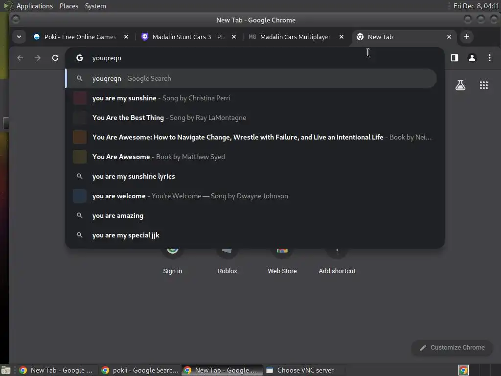Open the Applications menu
Viewport: 501px width, 376px height.
pyautogui.click(x=35, y=6)
